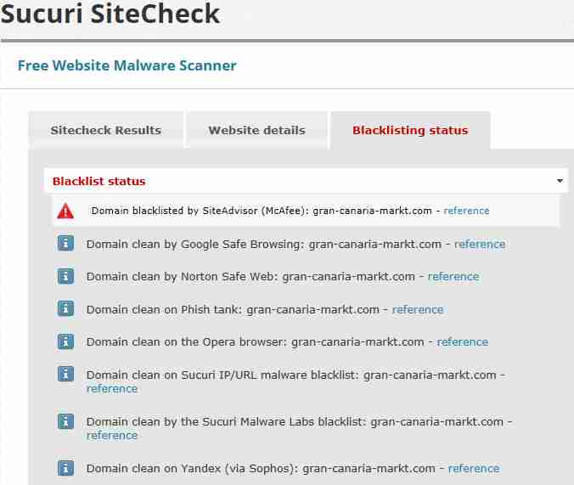Open reference link for Phish tank
Image resolution: width=574 pixels, height=485 pixels.
pos(418,309)
